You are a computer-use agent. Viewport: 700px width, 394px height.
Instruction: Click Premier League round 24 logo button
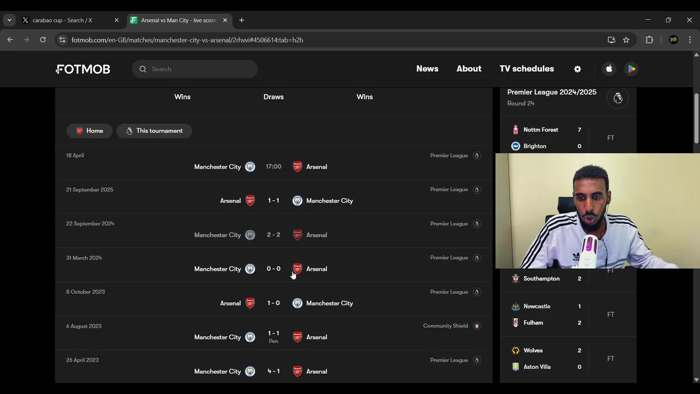618,98
